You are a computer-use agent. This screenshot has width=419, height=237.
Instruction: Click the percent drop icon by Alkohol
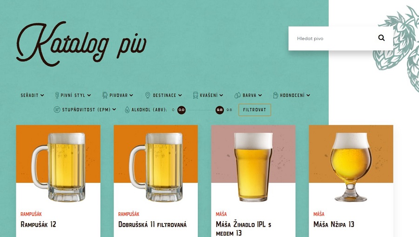[x=127, y=109]
